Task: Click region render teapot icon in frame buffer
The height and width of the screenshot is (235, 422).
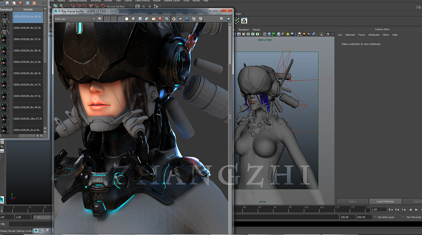Action: [x=180, y=19]
